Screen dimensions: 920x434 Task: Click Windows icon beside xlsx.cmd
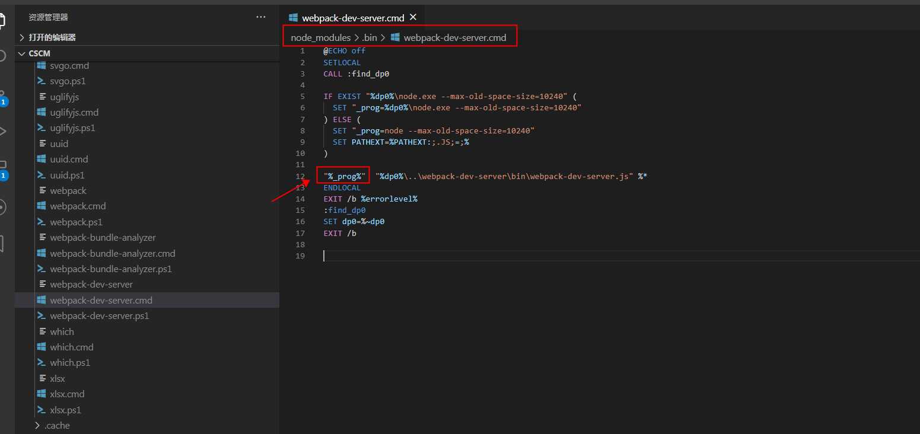click(42, 394)
